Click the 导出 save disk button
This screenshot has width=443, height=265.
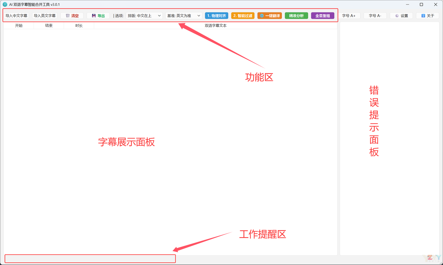point(98,16)
